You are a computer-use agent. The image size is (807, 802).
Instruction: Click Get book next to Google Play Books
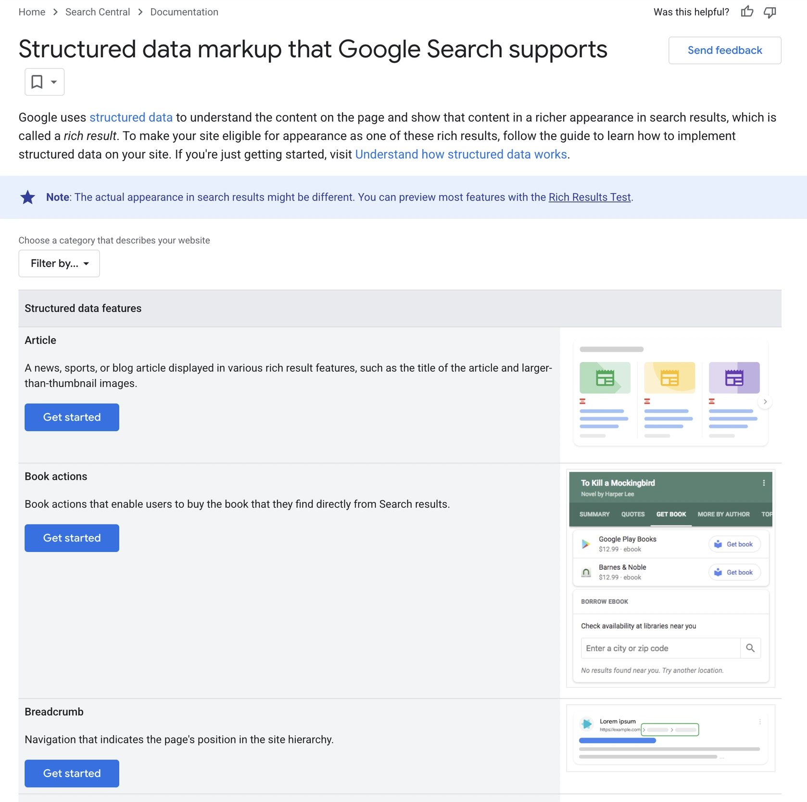point(734,544)
